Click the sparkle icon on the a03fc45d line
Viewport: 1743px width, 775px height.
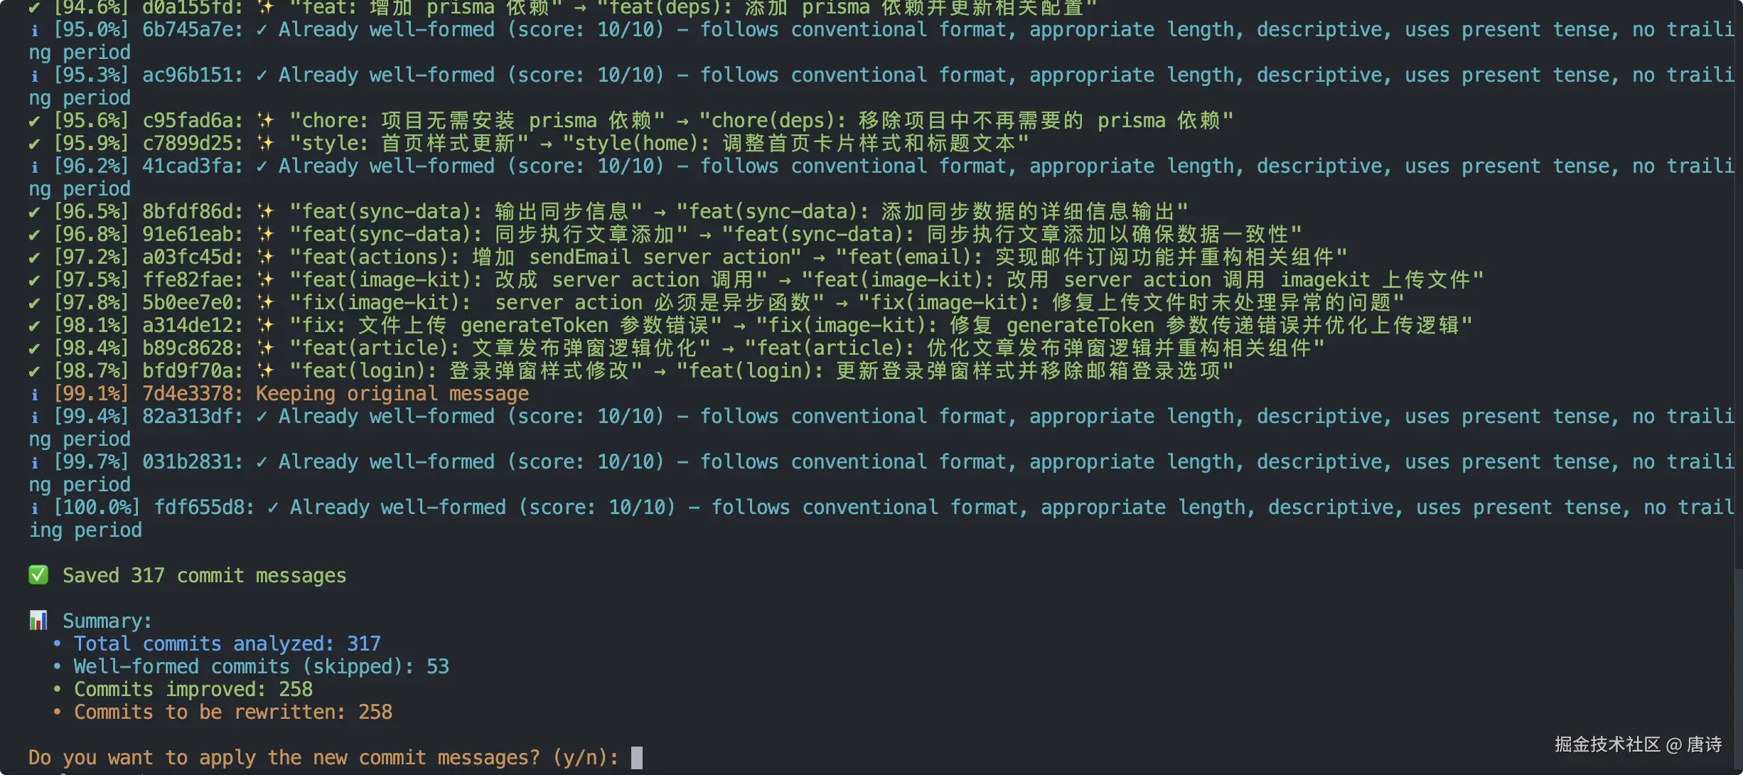[265, 257]
